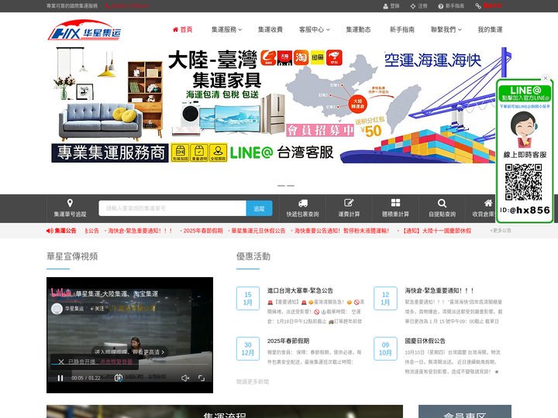The height and width of the screenshot is (418, 558).
Task: Open 2025年春節假期 article title
Action: (288, 341)
